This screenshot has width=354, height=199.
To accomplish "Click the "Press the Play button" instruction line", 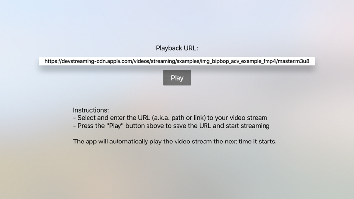I will 171,126.
